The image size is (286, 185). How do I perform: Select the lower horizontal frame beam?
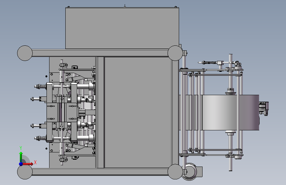point(100,172)
